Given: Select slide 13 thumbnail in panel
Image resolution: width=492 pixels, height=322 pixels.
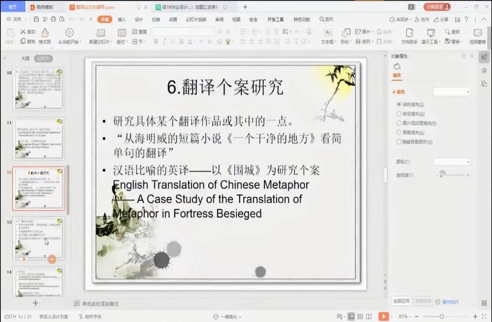Looking at the screenshot, I should tap(39, 238).
